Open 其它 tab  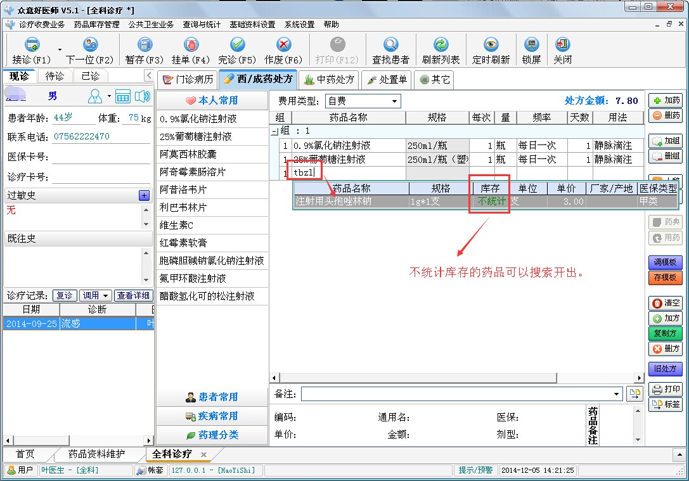point(434,79)
